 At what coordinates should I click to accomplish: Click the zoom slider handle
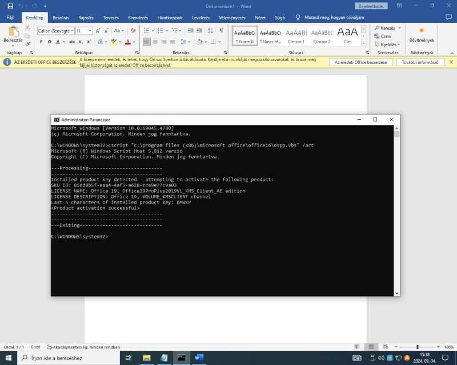point(418,347)
